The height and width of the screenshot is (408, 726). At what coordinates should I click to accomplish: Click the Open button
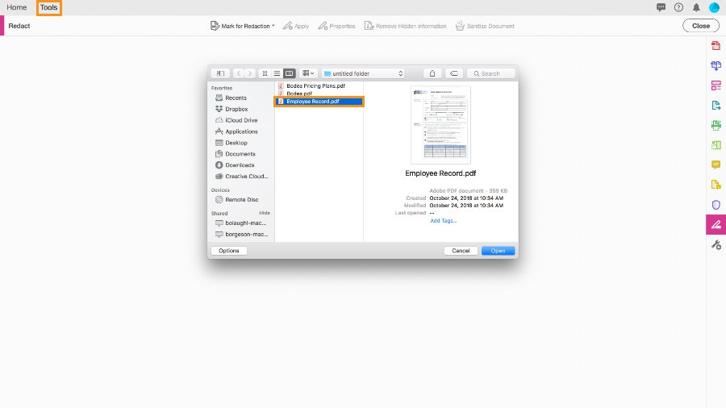pyautogui.click(x=498, y=251)
